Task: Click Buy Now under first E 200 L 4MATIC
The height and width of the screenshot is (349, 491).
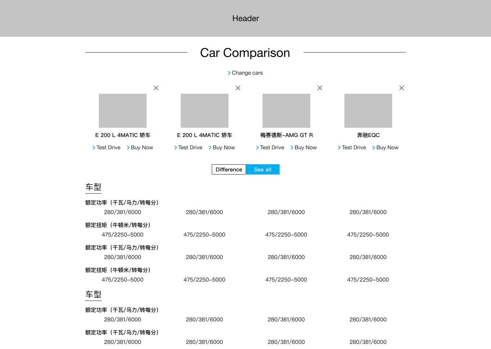Action: click(140, 148)
